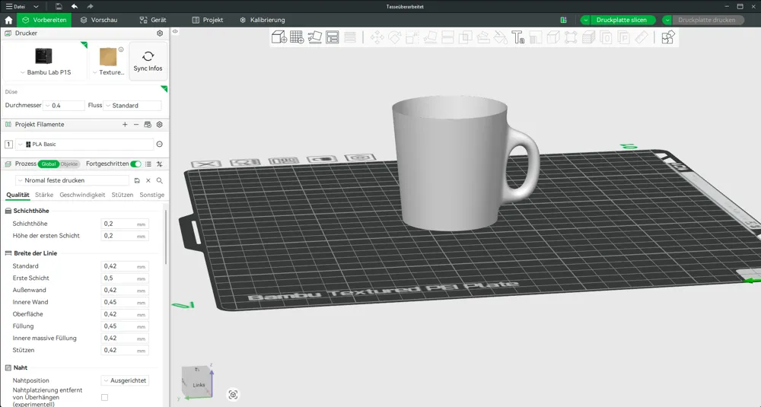This screenshot has width=761, height=407.
Task: Click the Add object cube icon
Action: point(279,37)
